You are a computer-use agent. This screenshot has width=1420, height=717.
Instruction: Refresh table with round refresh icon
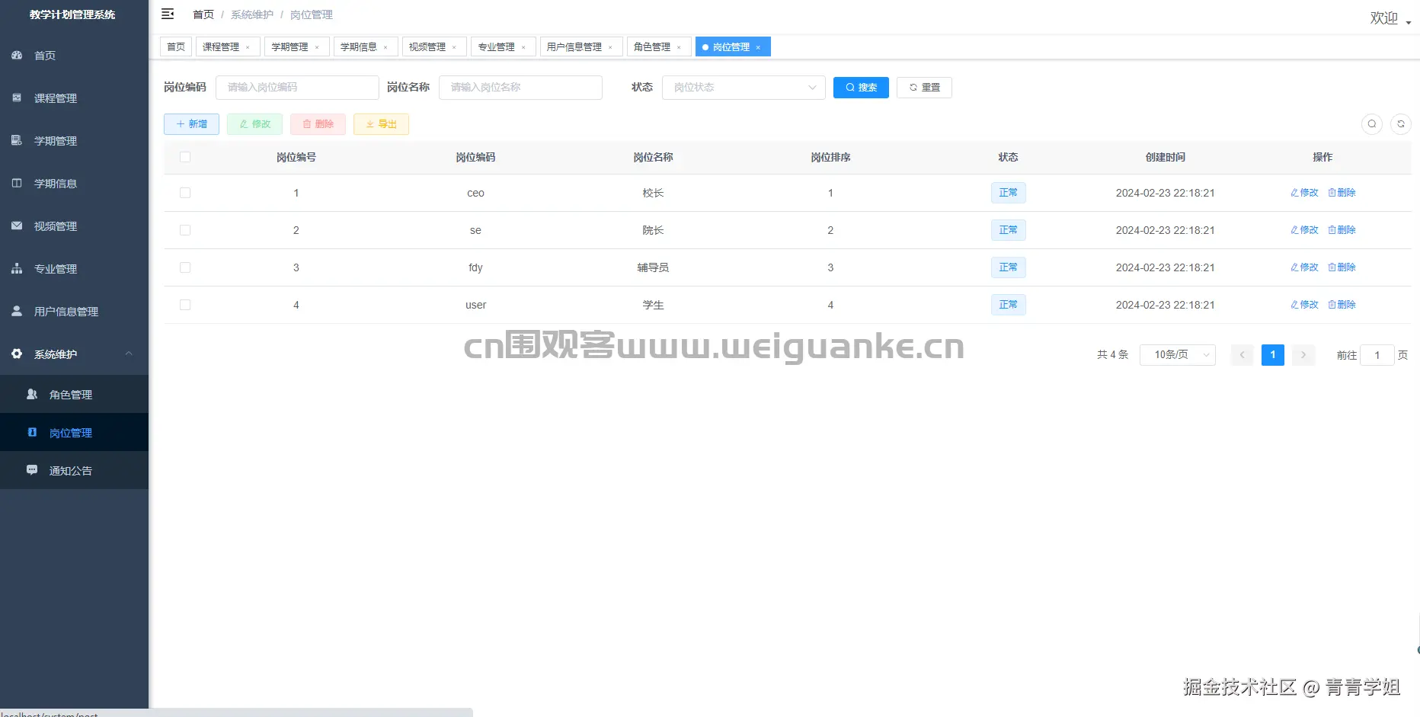[x=1401, y=123]
